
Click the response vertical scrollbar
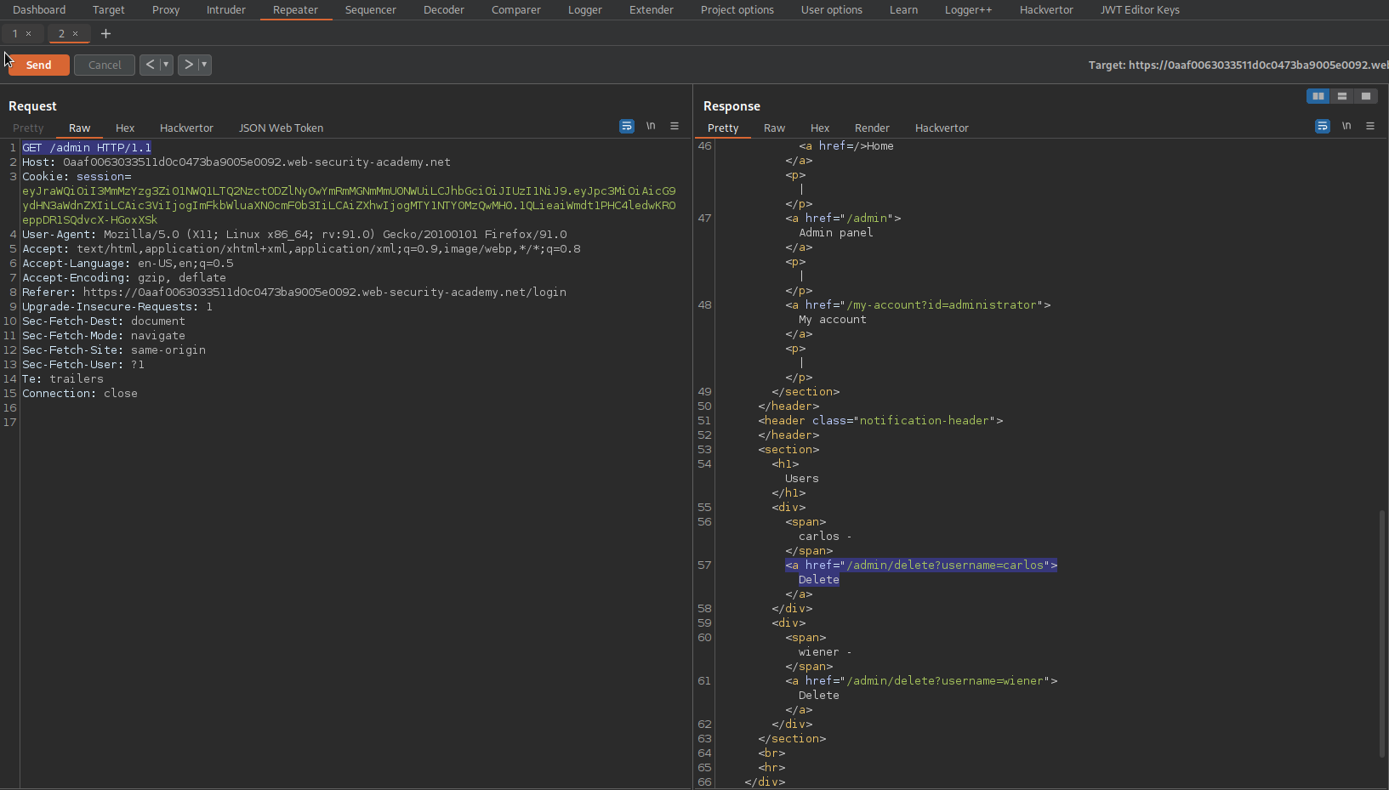tap(1382, 634)
